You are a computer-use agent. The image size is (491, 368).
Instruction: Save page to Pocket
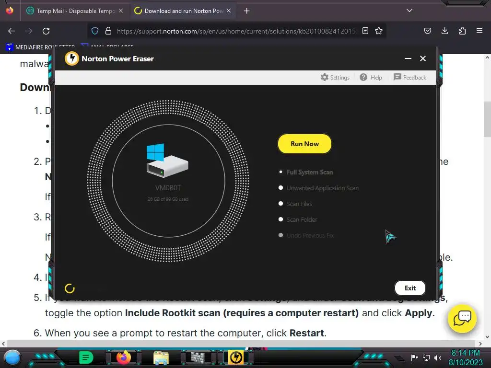[427, 31]
